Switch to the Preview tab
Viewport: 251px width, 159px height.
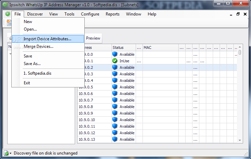pos(93,38)
